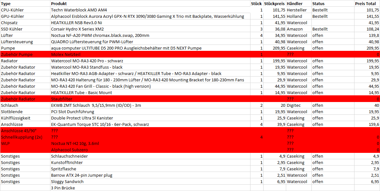Select the "Status" header cell
Image resolution: width=380 pixels, height=191 pixels.
coord(333,3)
